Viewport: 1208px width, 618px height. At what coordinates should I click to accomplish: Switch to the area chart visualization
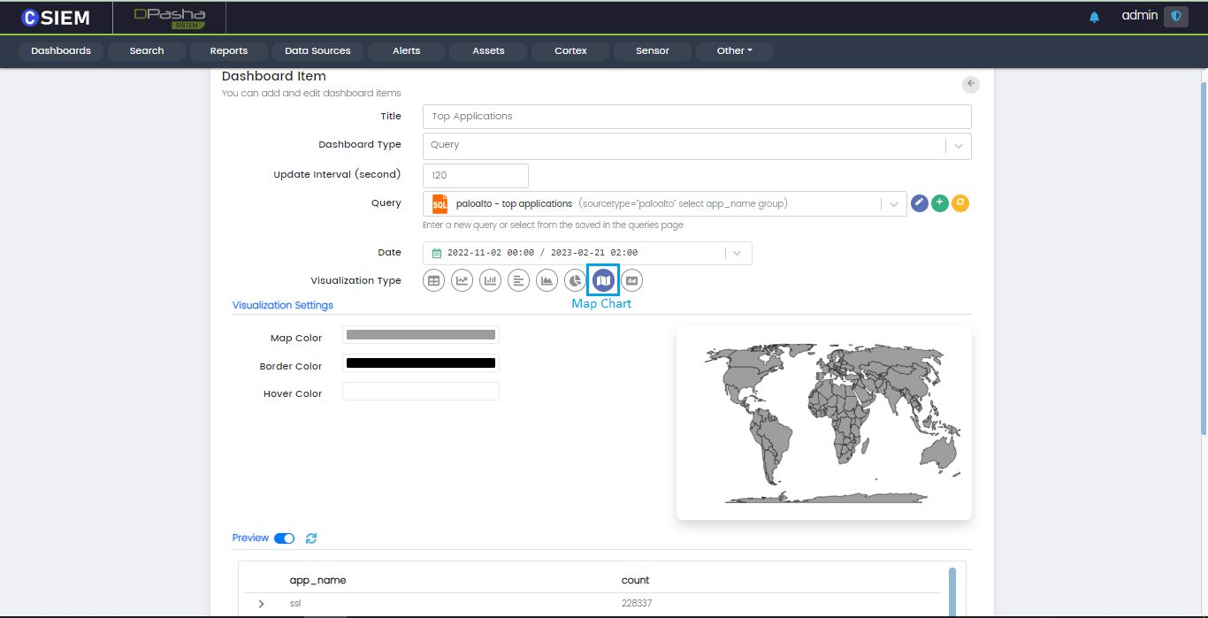547,280
